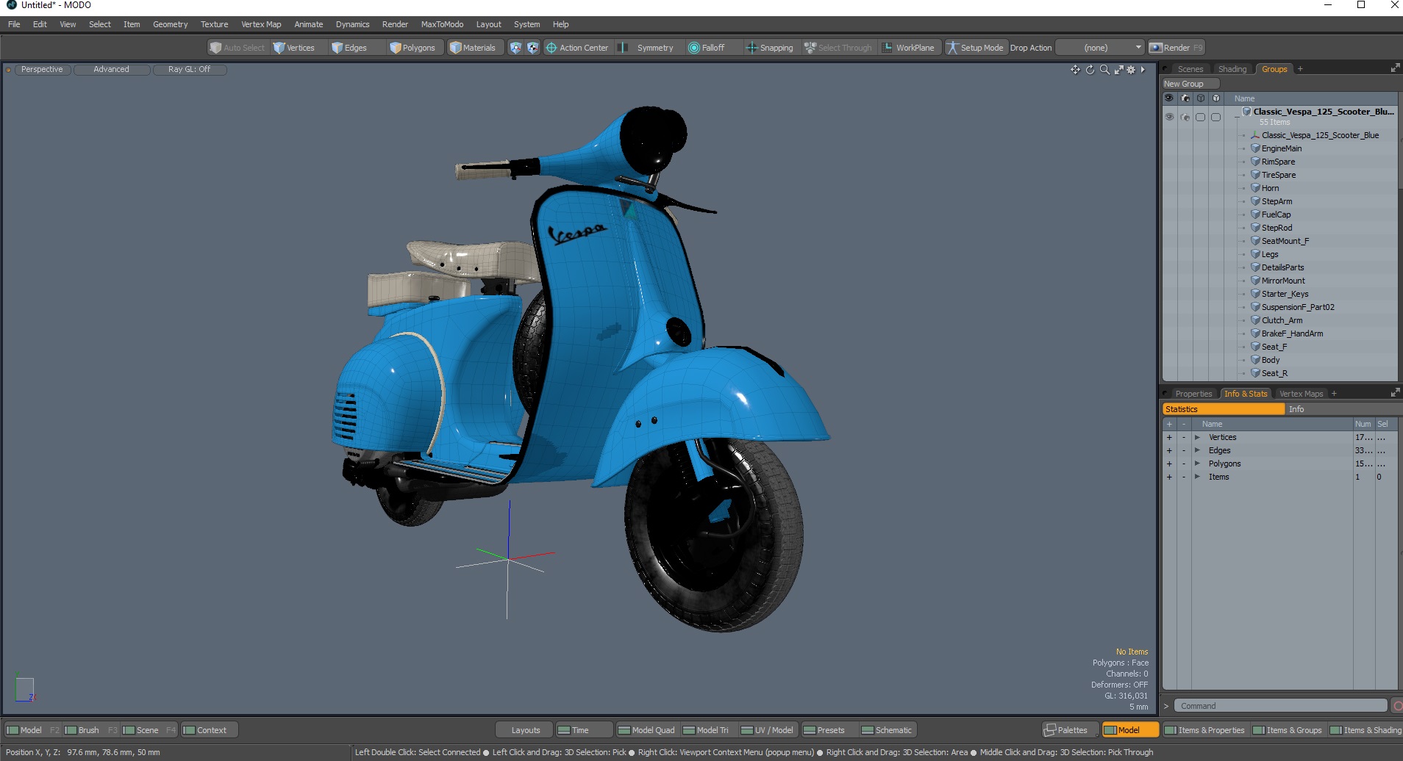This screenshot has width=1403, height=761.
Task: Open the Advanced shading style dropdown
Action: (112, 70)
